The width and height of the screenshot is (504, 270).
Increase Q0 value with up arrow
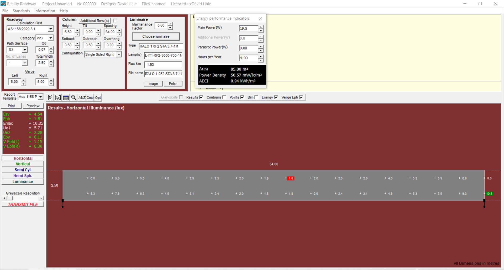51,48
